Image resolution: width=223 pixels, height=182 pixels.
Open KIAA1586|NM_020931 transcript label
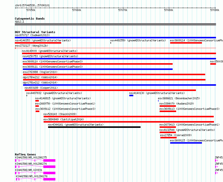tap(29, 170)
